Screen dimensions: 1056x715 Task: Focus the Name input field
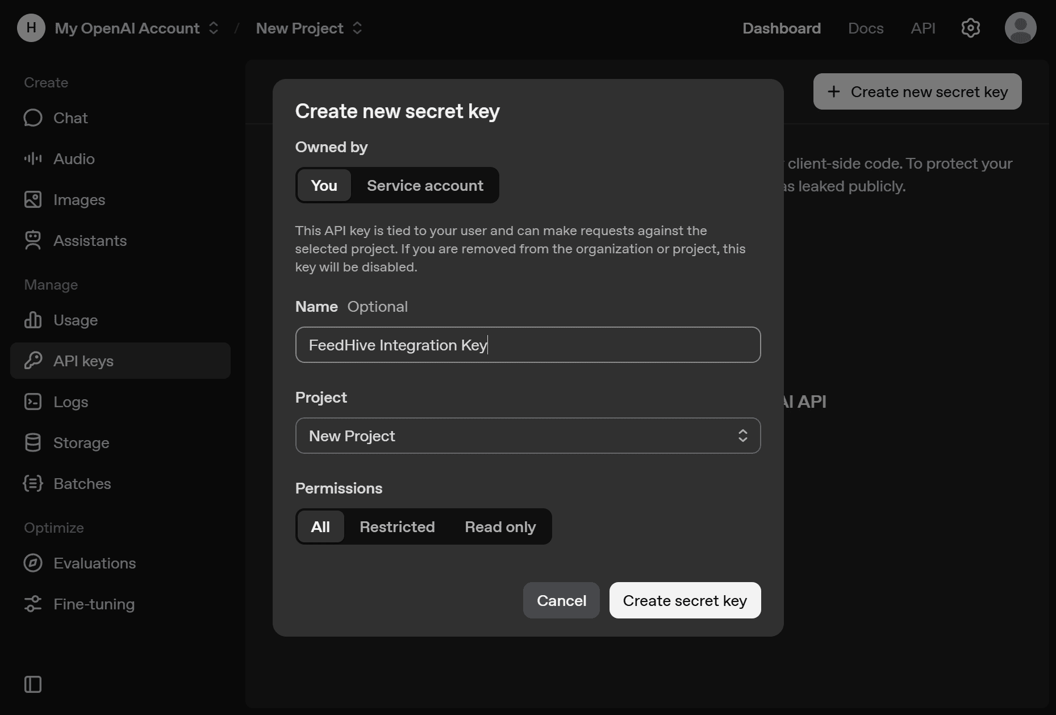(528, 345)
